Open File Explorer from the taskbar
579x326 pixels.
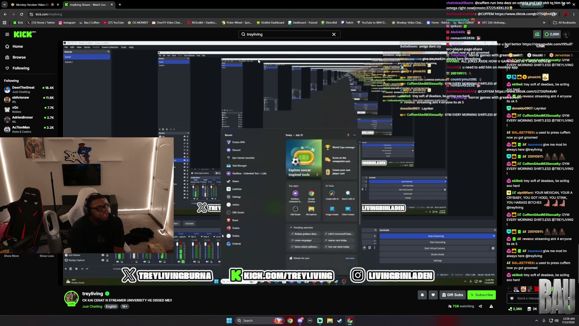(x=330, y=321)
